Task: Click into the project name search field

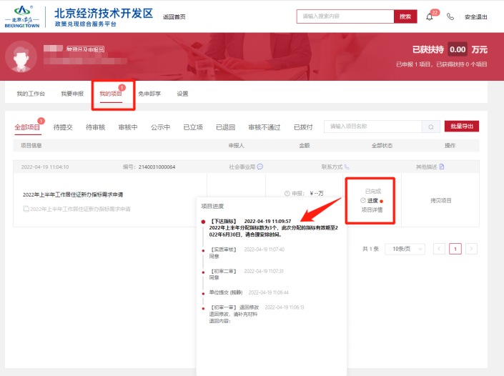Action: 373,127
